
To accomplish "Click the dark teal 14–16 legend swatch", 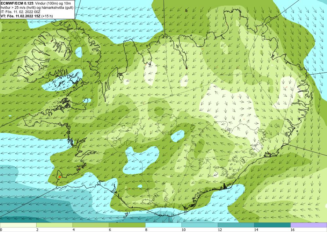I will pyautogui.click(x=272, y=225).
